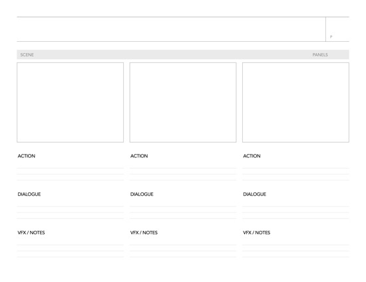Click the VFX / NOTES label in the third column
366x282 pixels.
tap(256, 232)
